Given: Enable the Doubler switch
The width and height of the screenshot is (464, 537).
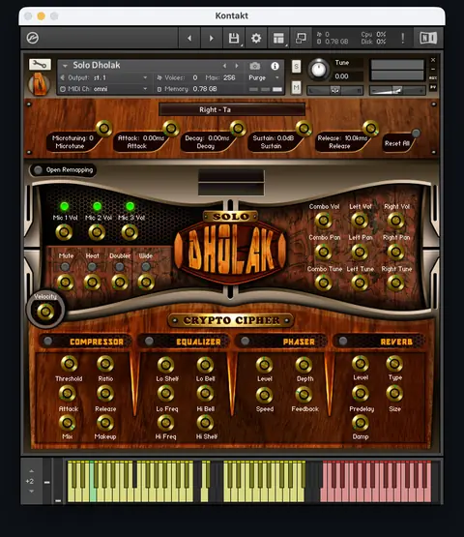Looking at the screenshot, I should (x=120, y=266).
